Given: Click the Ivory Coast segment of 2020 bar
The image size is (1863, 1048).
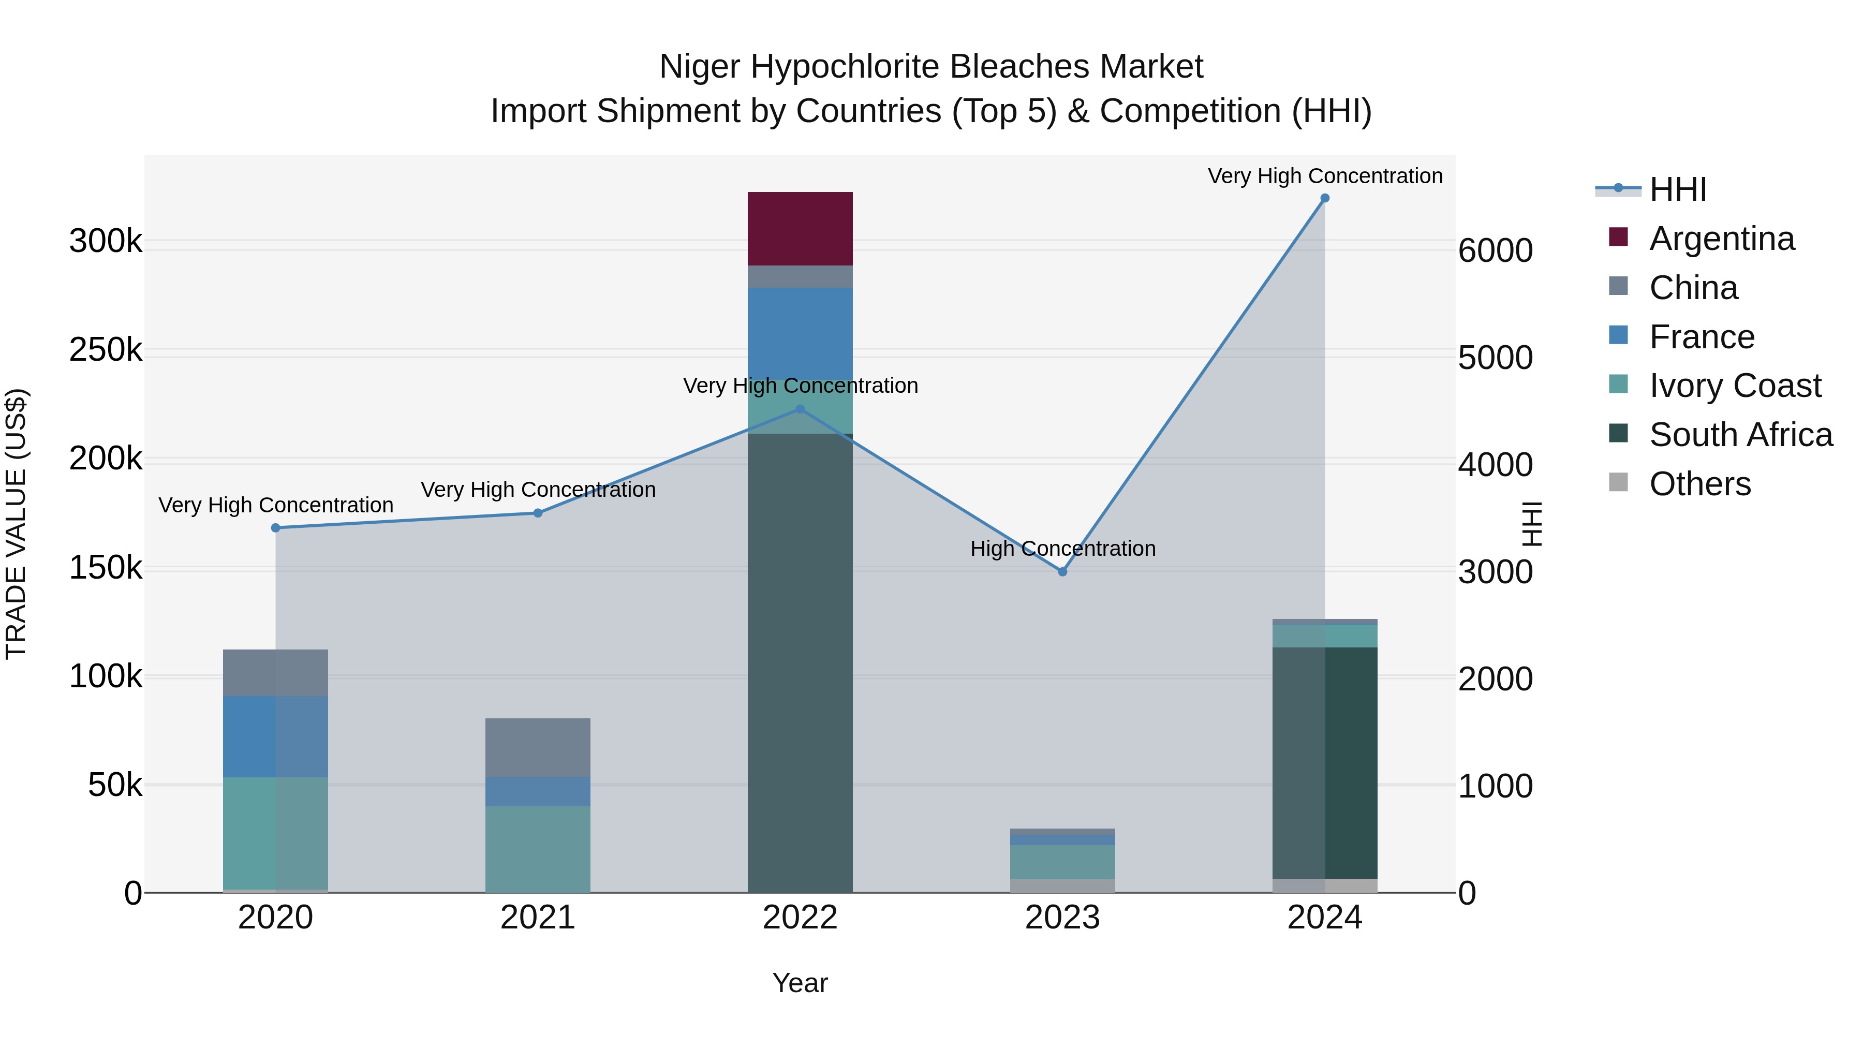Looking at the screenshot, I should point(275,833).
